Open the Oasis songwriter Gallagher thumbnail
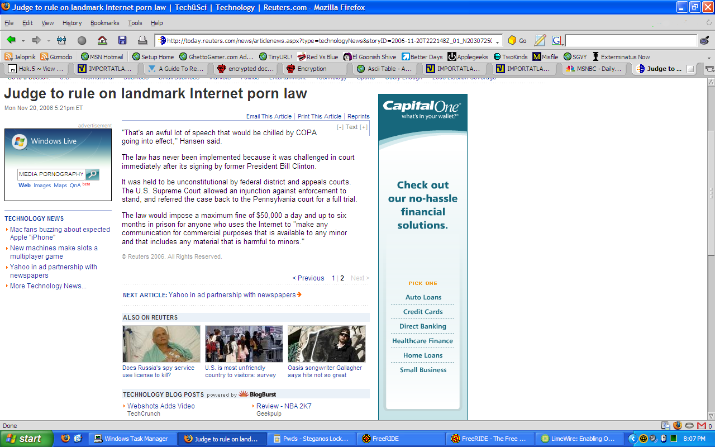This screenshot has width=715, height=447. [x=327, y=344]
